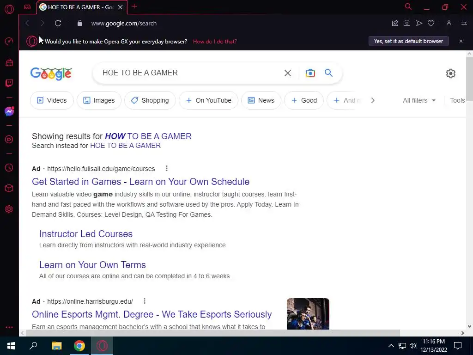The height and width of the screenshot is (355, 473).
Task: Open Twitch panel in sidebar
Action: (x=9, y=83)
